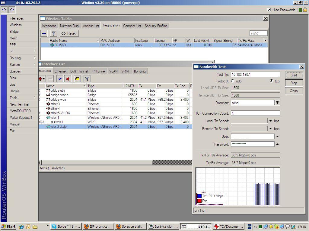309x231 pixels.
Task: Click the blue Tx legend color swatch
Action: point(199,196)
